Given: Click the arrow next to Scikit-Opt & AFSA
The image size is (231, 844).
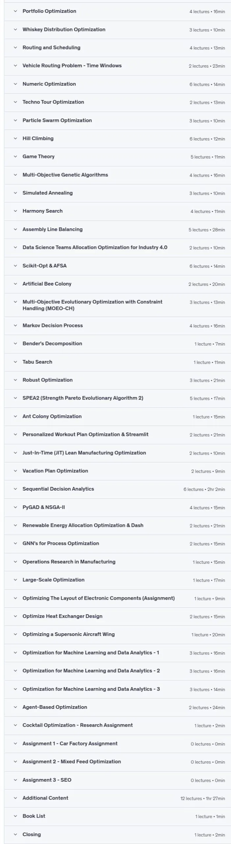Looking at the screenshot, I should [15, 265].
